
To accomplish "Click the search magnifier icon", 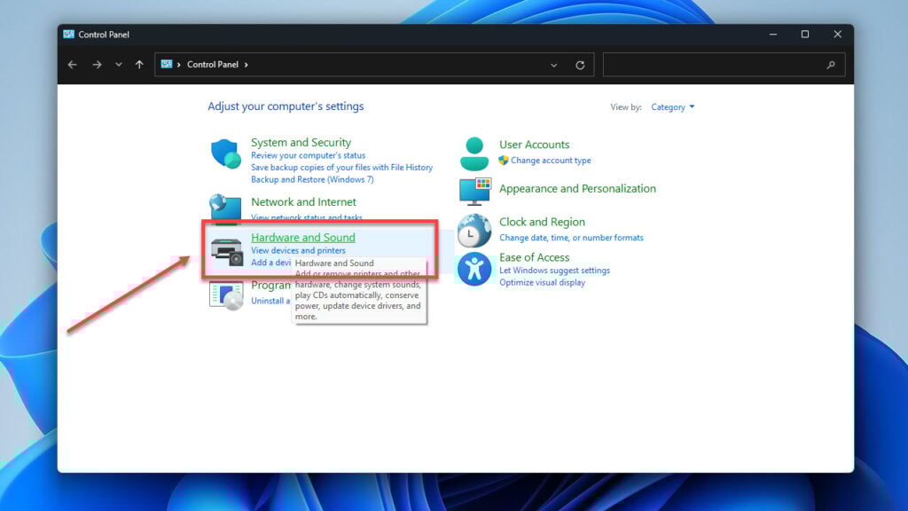I will click(831, 65).
